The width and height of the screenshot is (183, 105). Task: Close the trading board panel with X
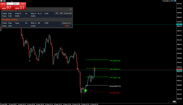point(71,9)
